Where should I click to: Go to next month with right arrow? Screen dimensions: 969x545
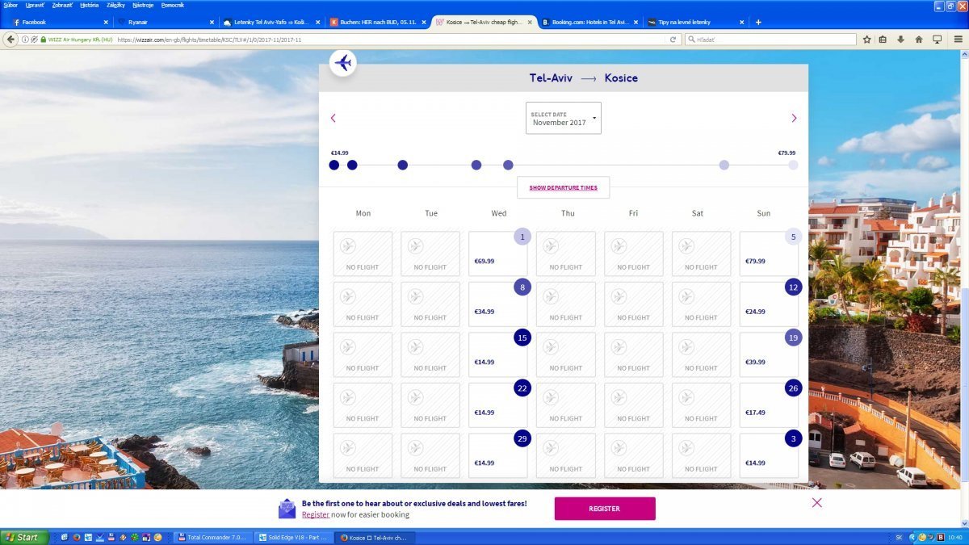(x=794, y=118)
